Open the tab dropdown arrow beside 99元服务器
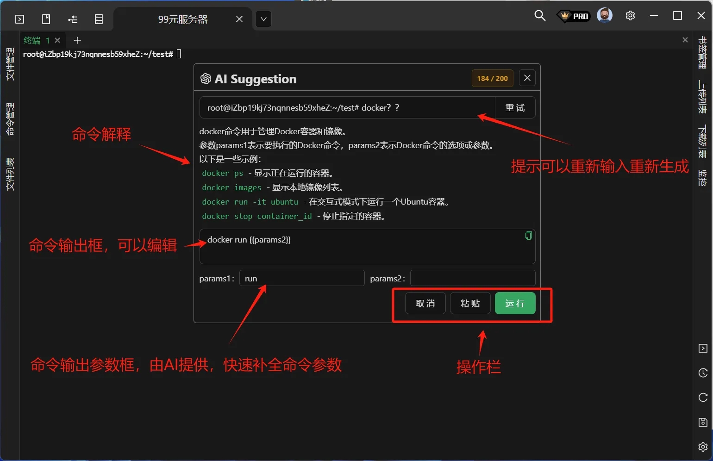The height and width of the screenshot is (461, 713). tap(263, 19)
